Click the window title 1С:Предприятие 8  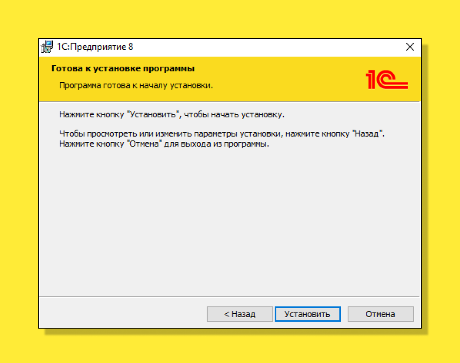point(95,47)
